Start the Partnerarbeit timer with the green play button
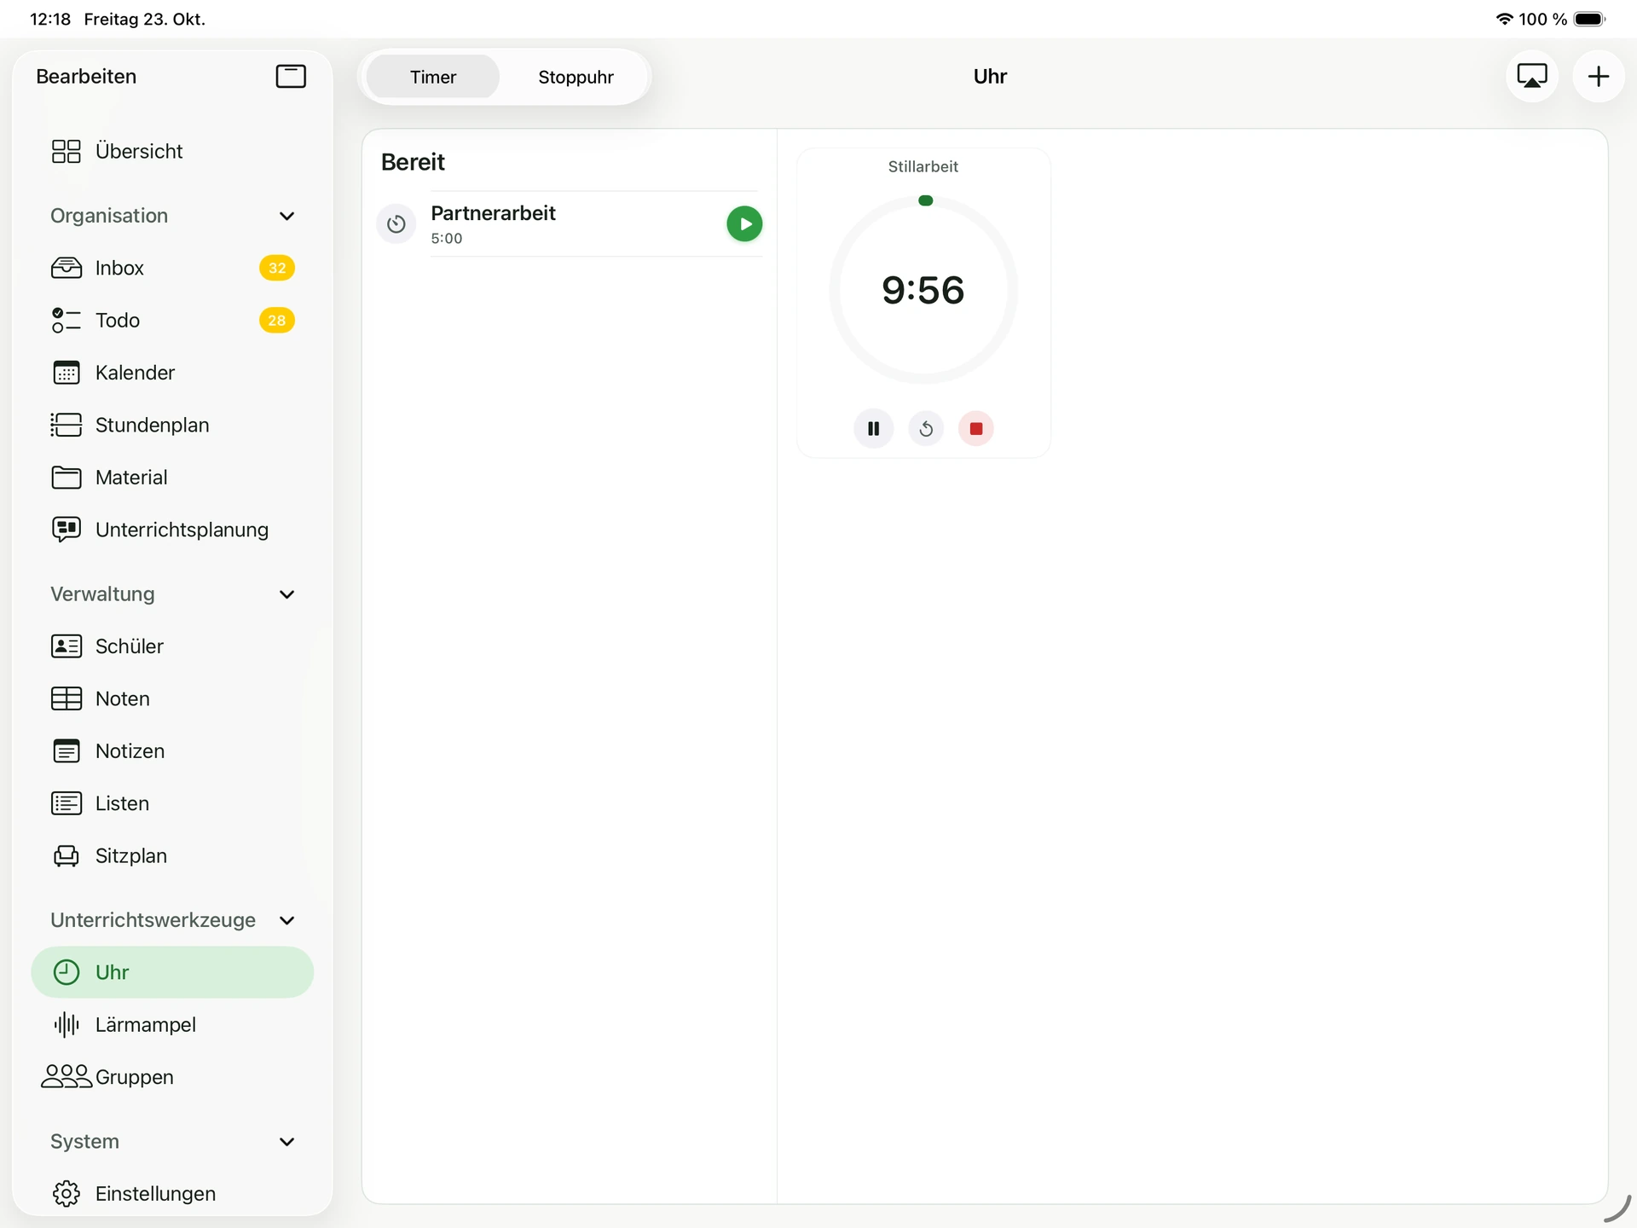 (x=744, y=224)
